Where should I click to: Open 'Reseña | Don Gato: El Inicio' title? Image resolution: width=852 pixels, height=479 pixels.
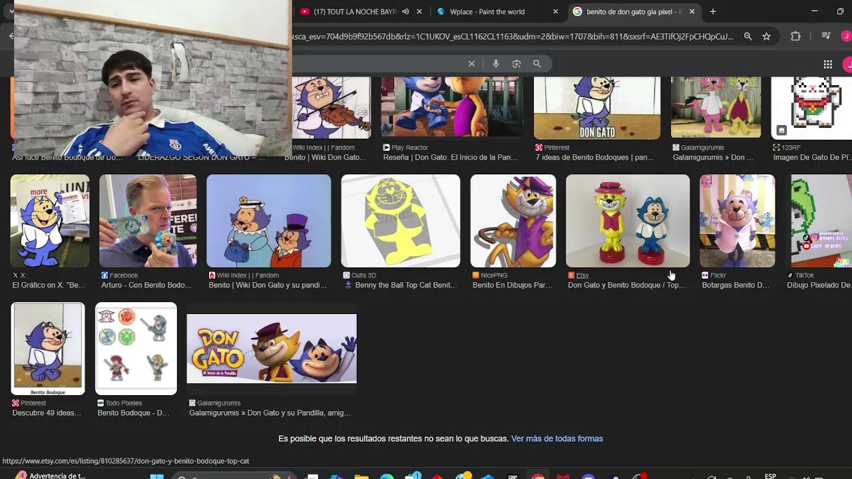pos(450,157)
